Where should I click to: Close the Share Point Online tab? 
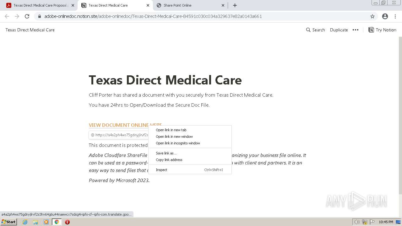coord(223,5)
